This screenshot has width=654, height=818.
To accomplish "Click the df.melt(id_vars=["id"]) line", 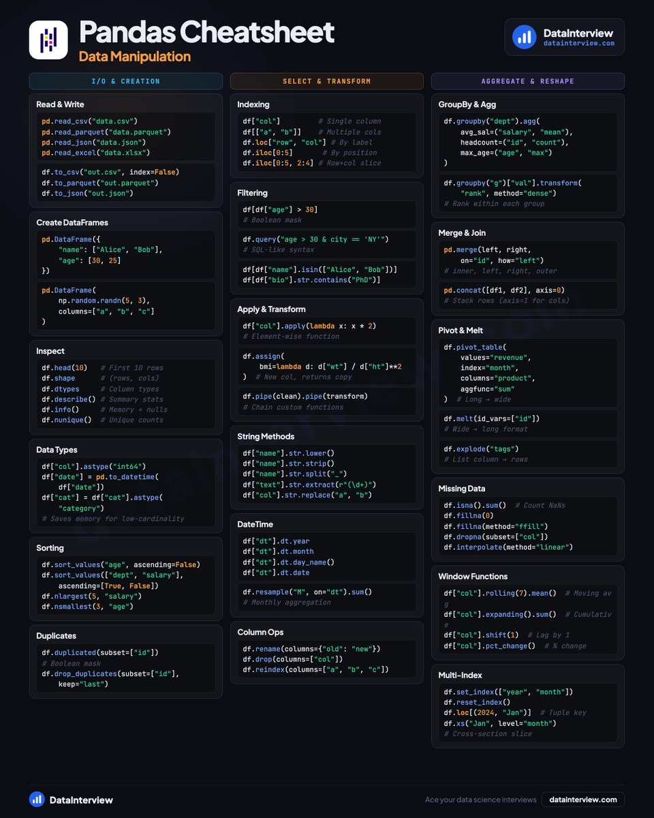I will pos(491,419).
